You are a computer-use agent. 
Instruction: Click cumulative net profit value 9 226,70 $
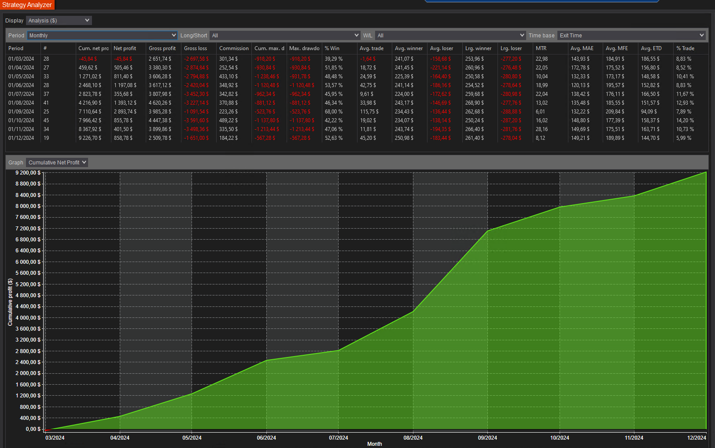[x=90, y=138]
